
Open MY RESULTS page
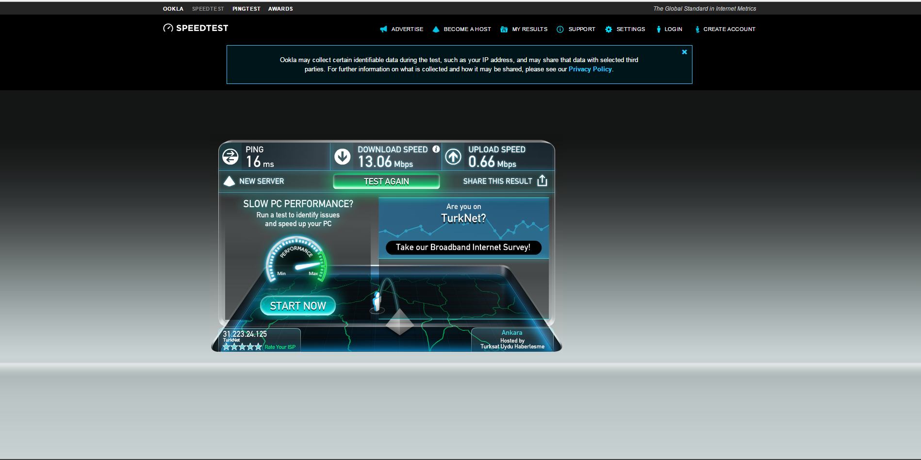[530, 29]
